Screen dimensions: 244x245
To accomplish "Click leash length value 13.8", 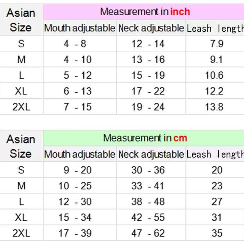I will pyautogui.click(x=214, y=107).
